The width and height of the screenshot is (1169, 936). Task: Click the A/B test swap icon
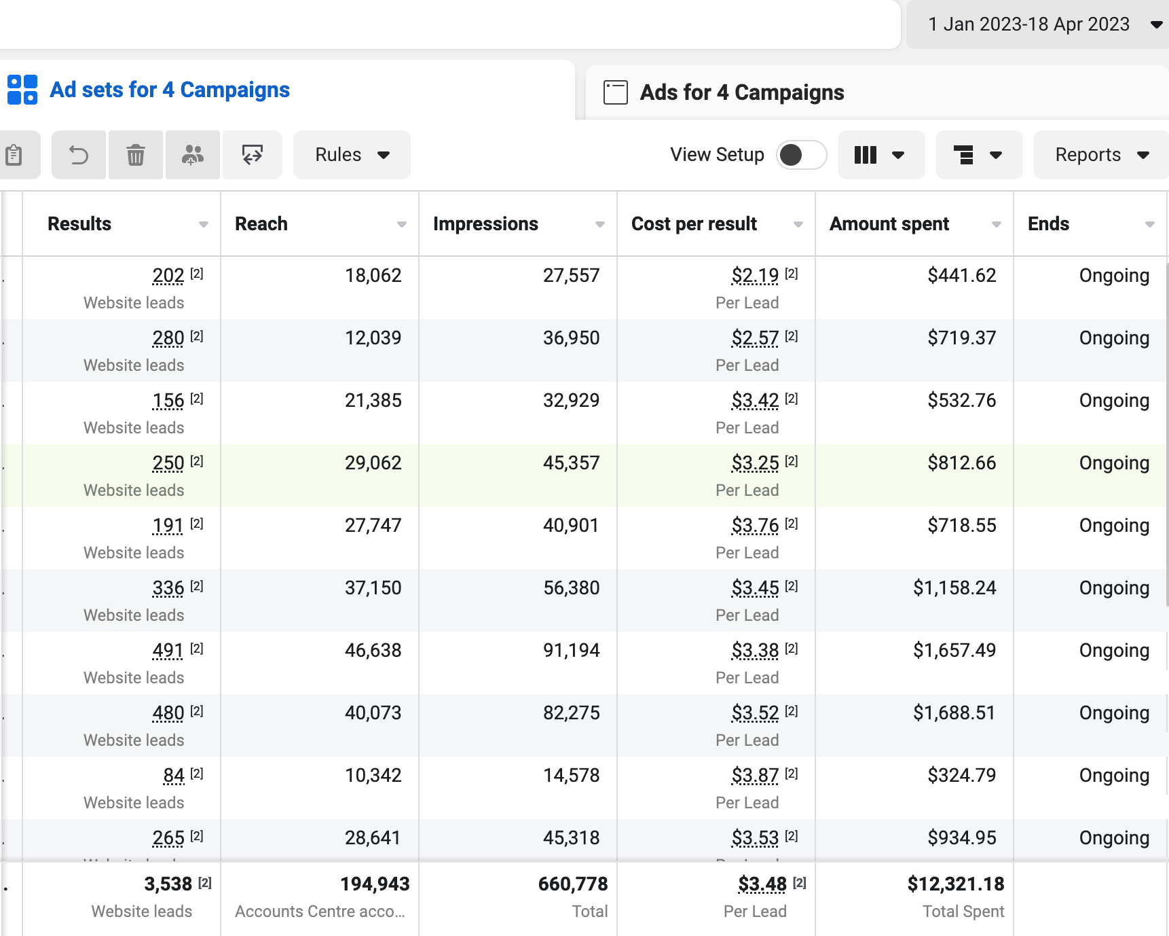[x=253, y=155]
